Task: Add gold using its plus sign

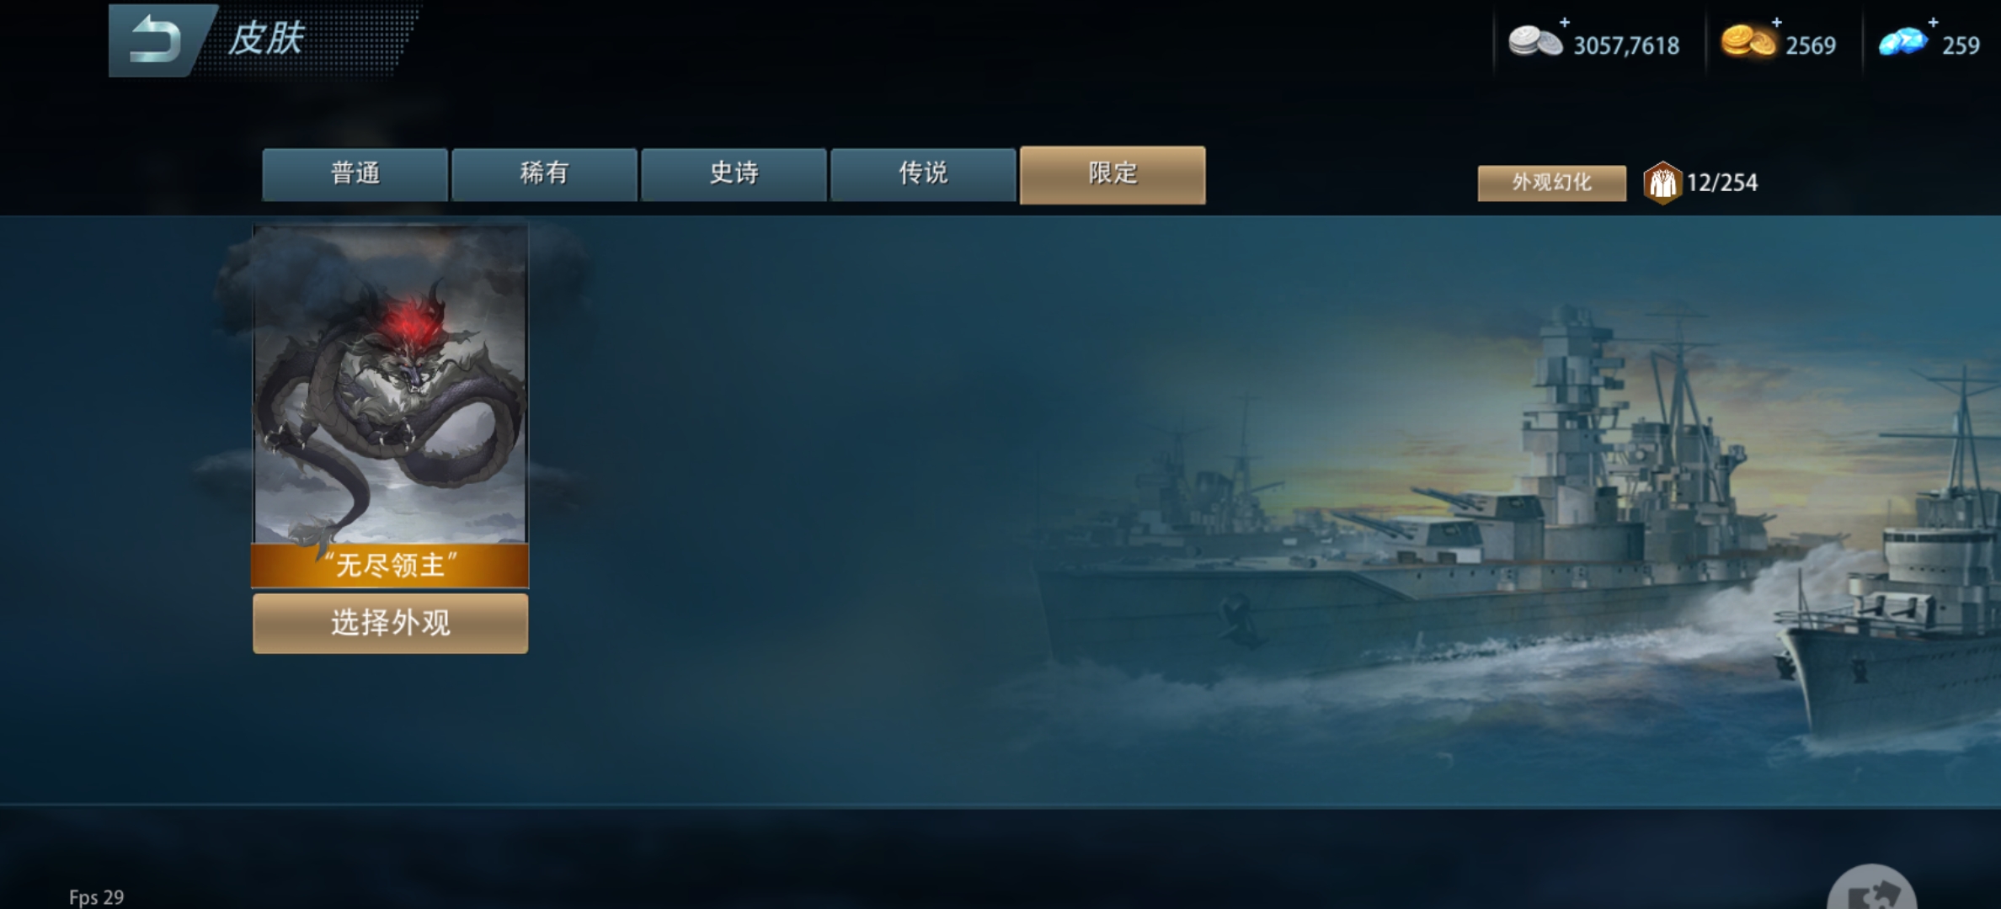Action: pos(1777,22)
